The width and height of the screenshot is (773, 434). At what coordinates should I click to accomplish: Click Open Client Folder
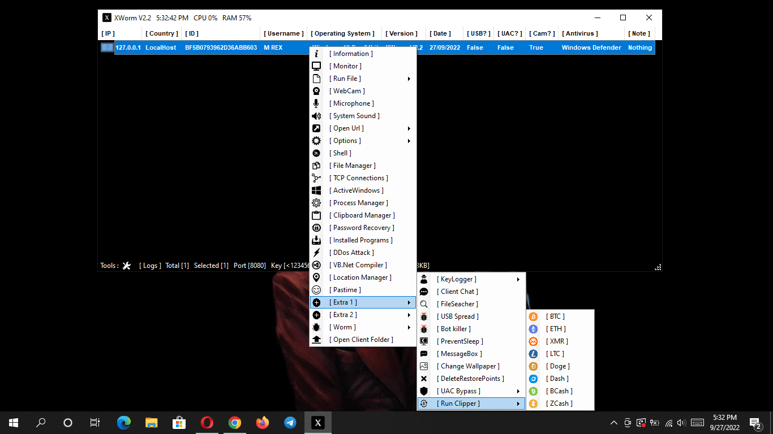(x=362, y=339)
